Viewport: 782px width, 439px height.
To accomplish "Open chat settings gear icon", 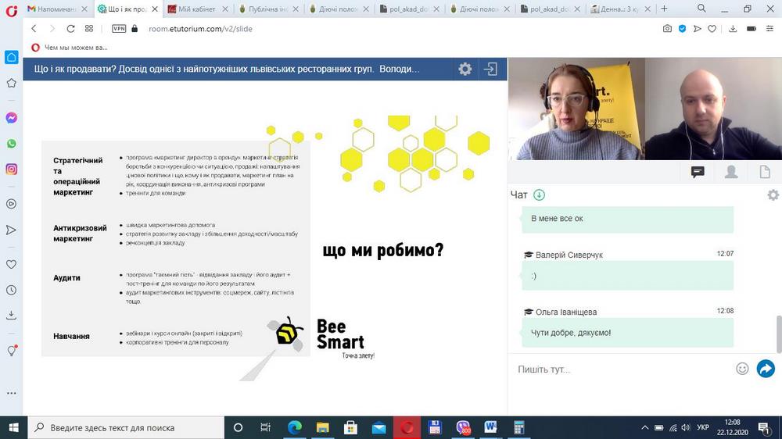I will coord(773,195).
